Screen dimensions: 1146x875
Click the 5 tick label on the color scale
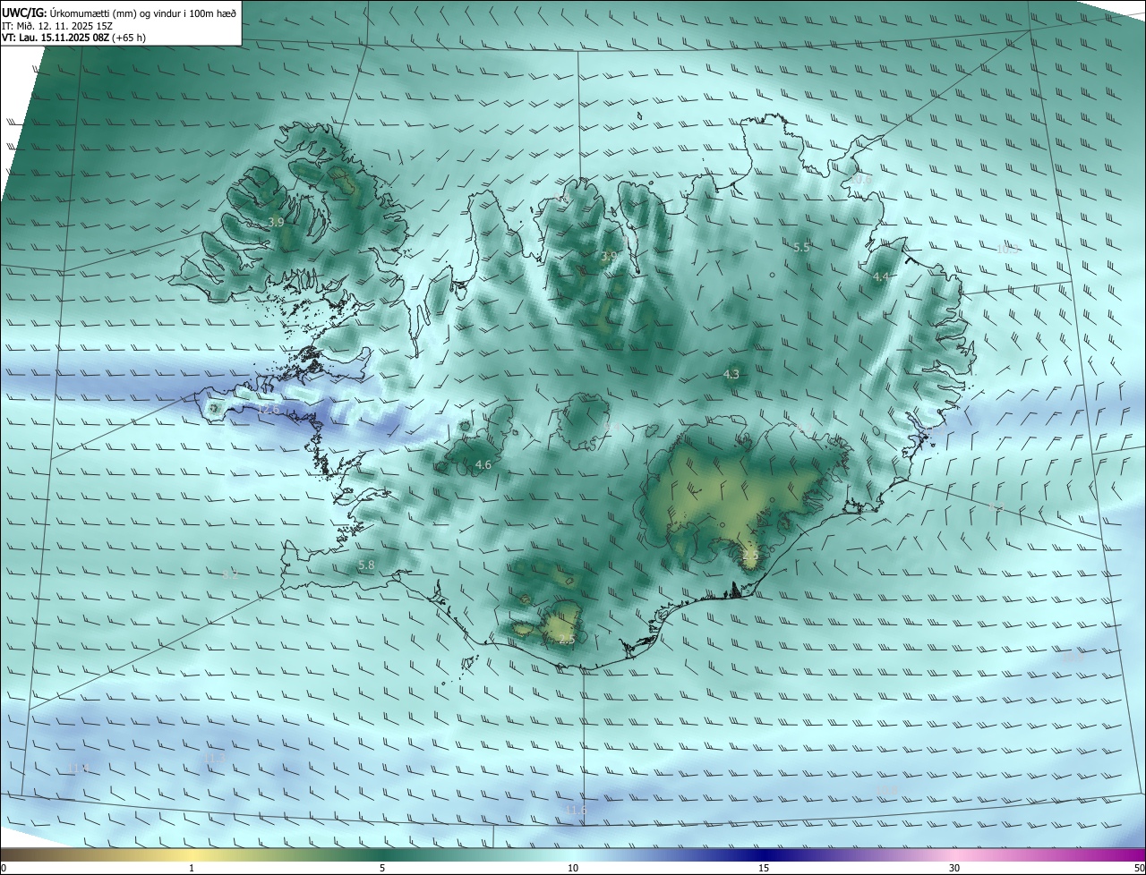(x=382, y=869)
